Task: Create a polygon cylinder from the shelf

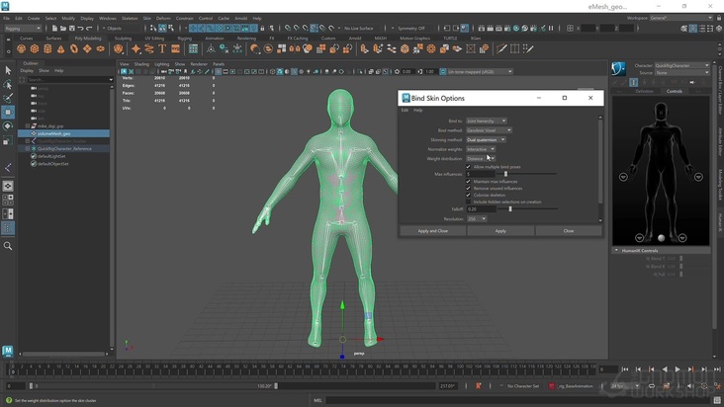Action: [x=47, y=48]
